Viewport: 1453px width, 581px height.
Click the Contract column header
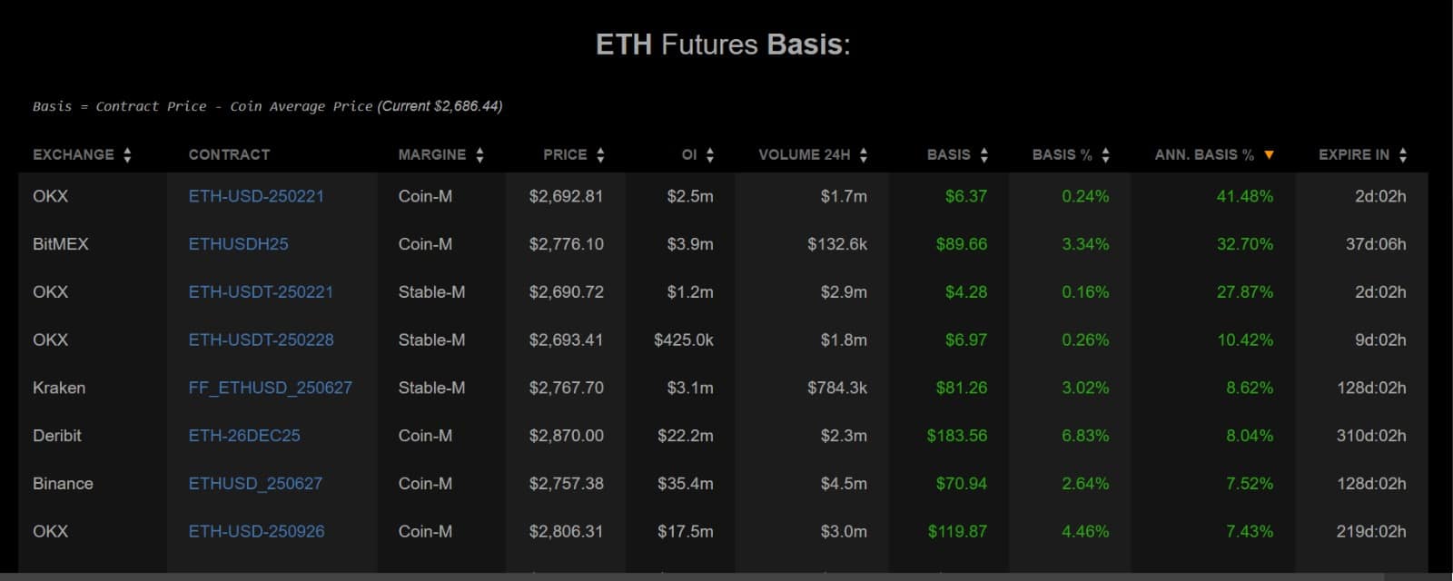click(229, 155)
